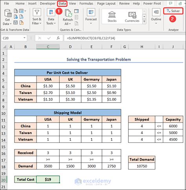186x190 pixels.
Task: Select row 20 header
Action: click(x=4, y=180)
